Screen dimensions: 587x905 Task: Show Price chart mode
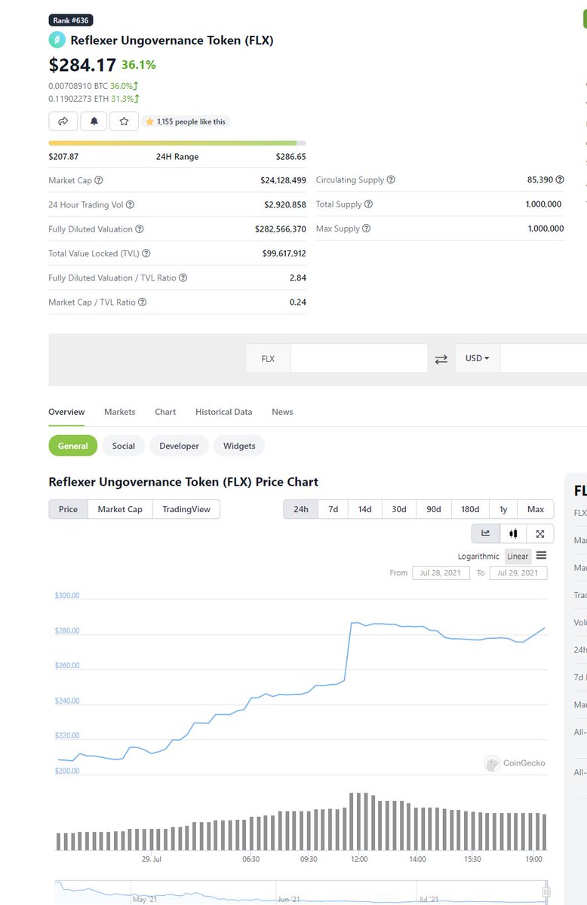(68, 509)
